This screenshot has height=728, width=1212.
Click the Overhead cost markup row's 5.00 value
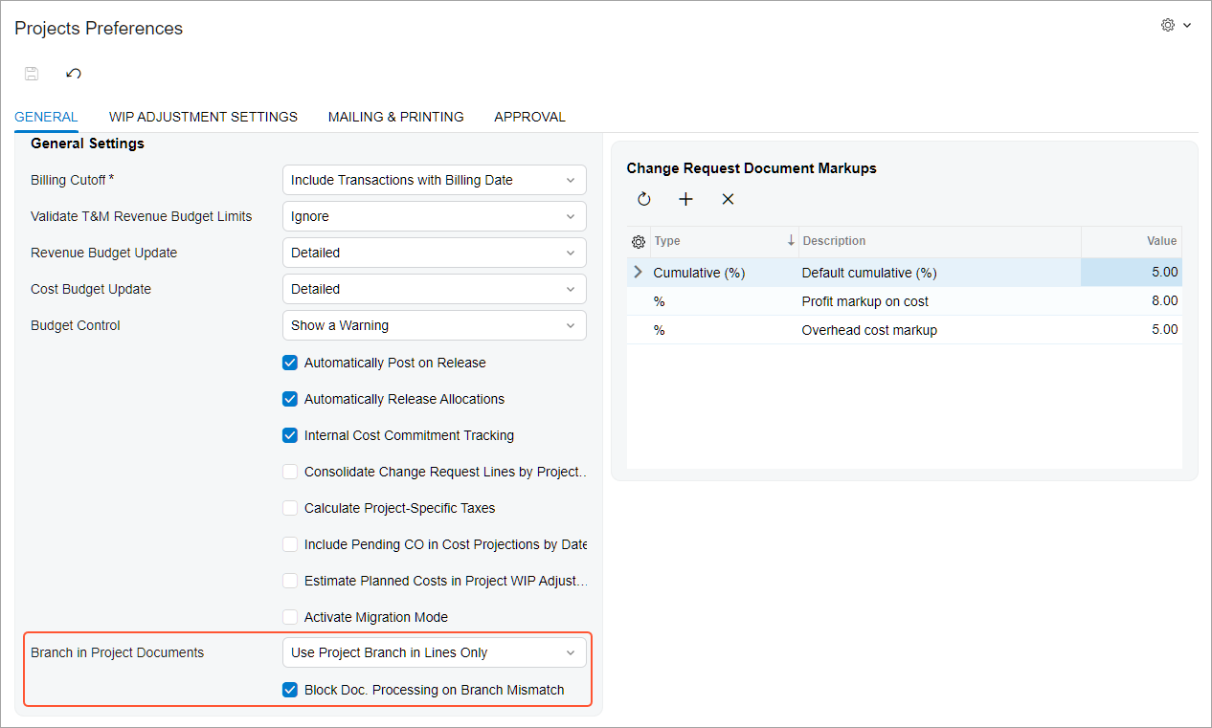pos(1132,330)
